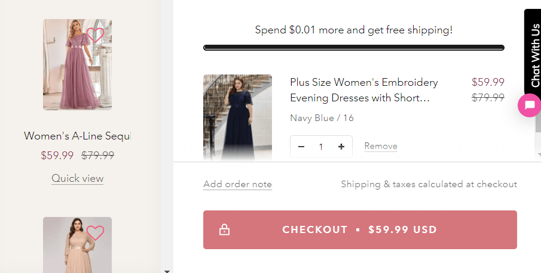The width and height of the screenshot is (541, 273).
Task: Click heart icon on the peach dress
Action: 95,232
